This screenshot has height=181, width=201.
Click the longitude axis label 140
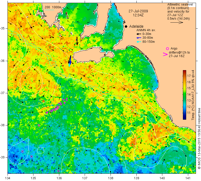pyautogui.click(x=162, y=178)
